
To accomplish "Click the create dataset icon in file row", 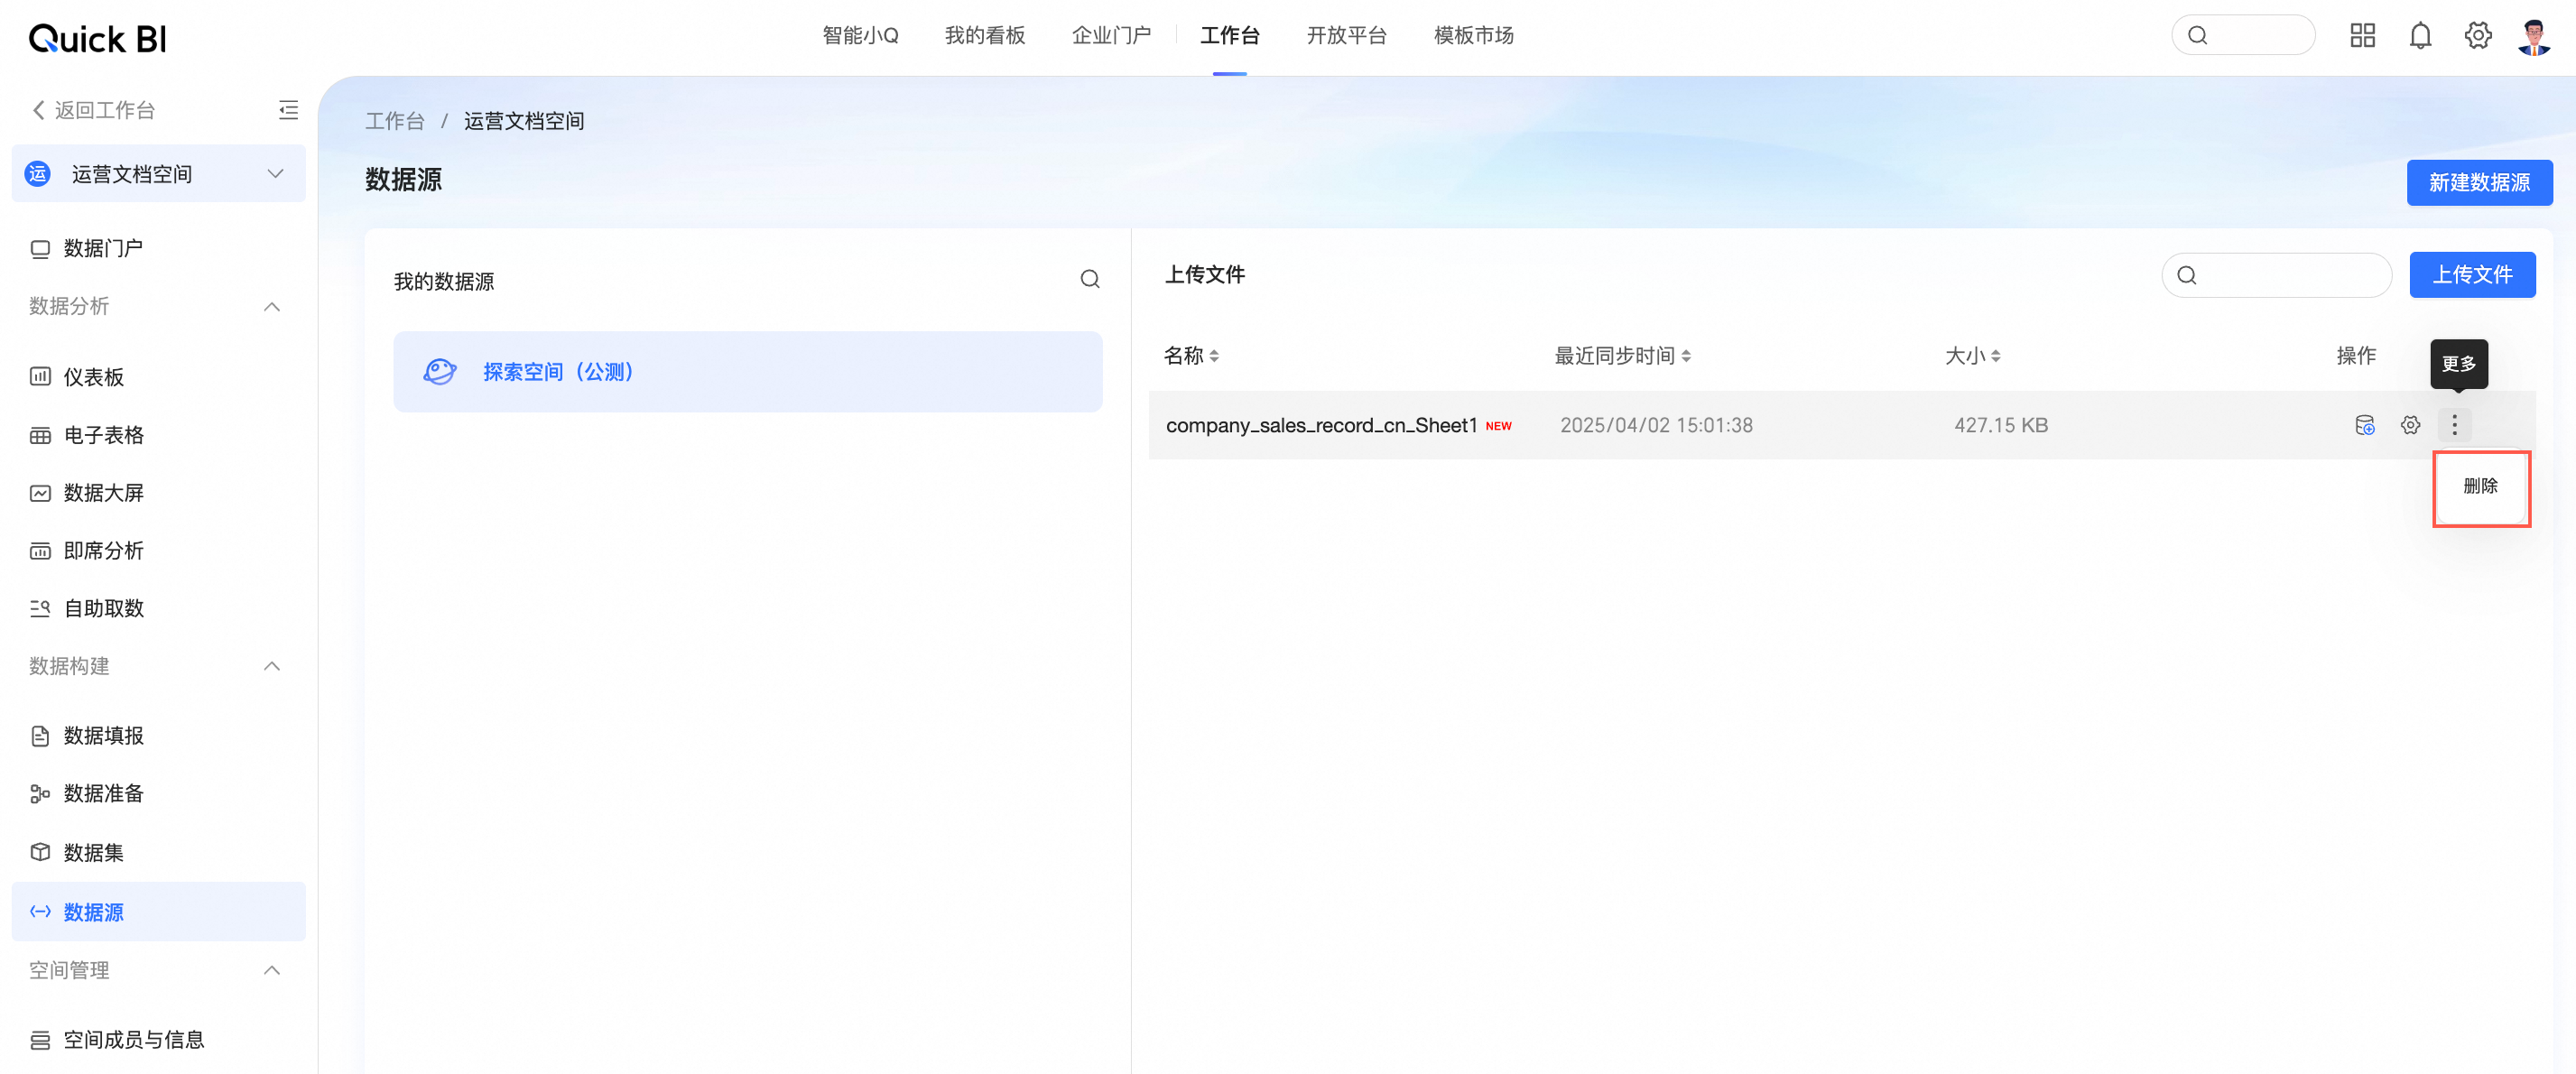I will click(2365, 425).
